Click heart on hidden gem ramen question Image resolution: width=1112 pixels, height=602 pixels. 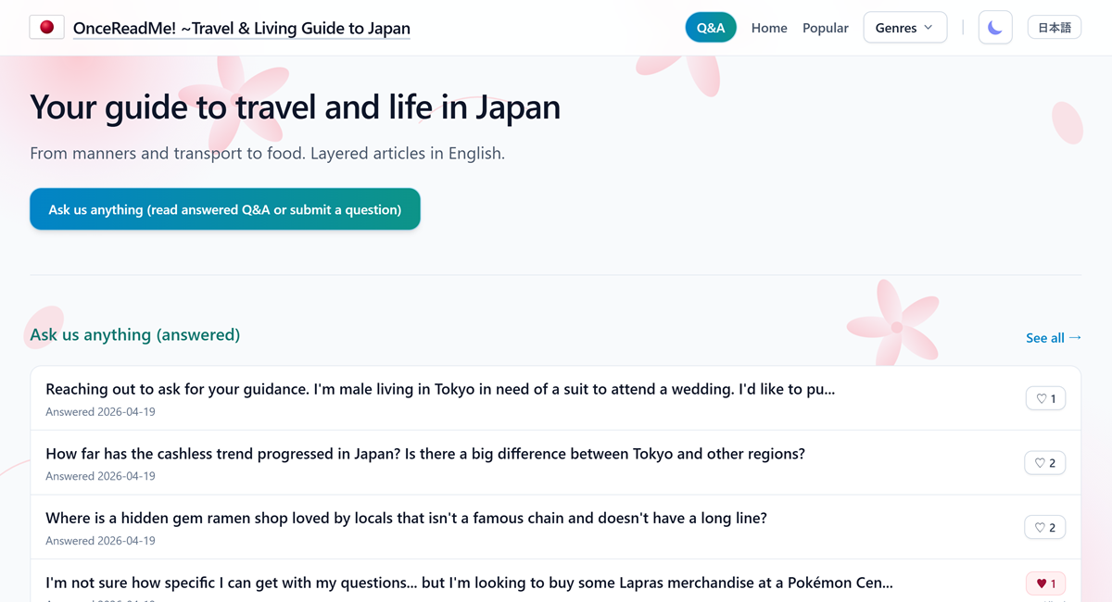(1044, 528)
